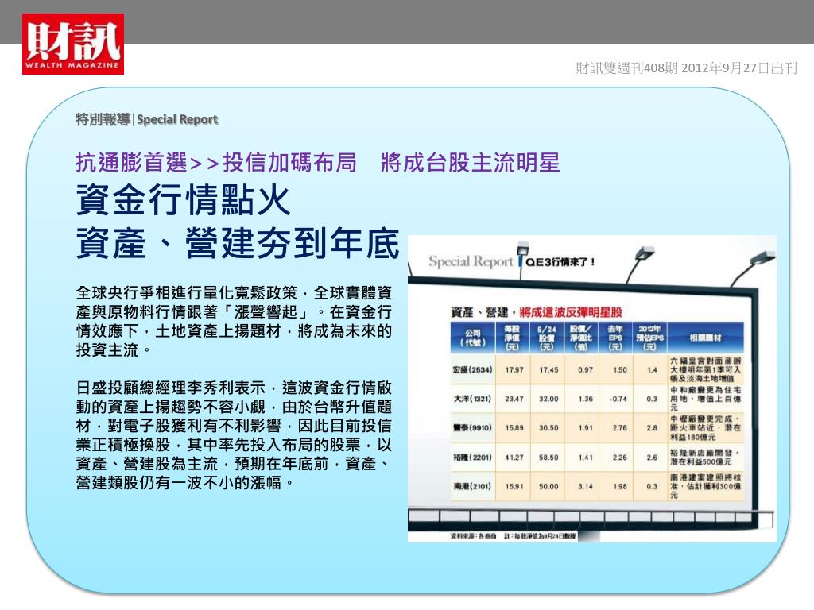Viewport: 814px width, 610px height.
Task: Click stock price 32.00 in the 大洋 row
Action: [x=548, y=399]
